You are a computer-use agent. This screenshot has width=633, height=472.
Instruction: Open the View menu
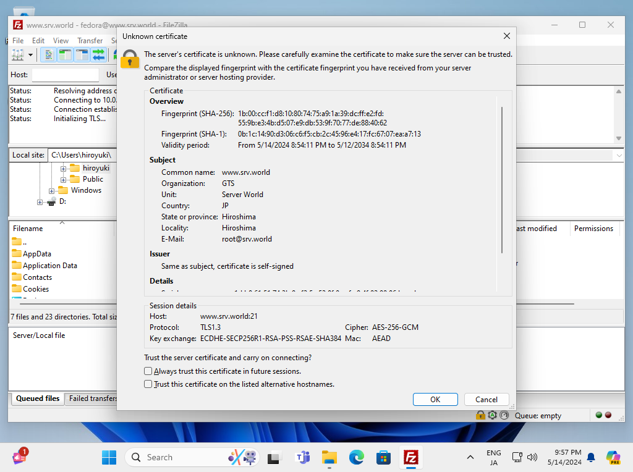pos(61,41)
